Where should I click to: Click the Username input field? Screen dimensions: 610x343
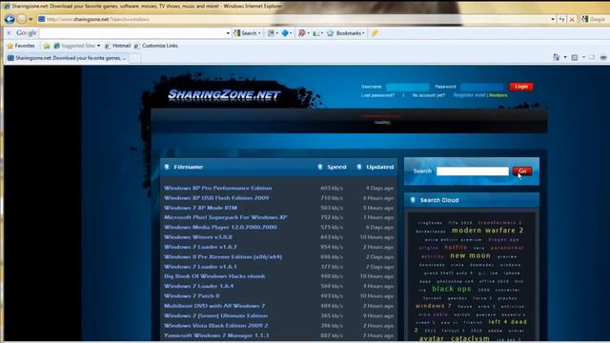pos(407,87)
